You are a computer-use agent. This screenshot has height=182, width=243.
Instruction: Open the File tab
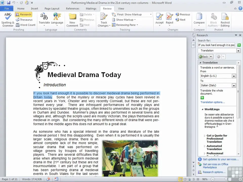click(x=7, y=9)
